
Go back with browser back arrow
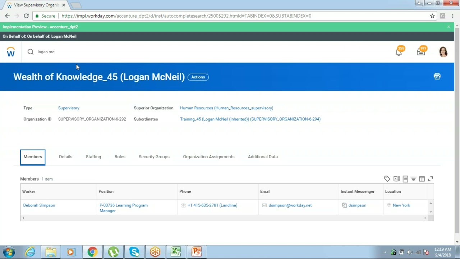pyautogui.click(x=7, y=16)
